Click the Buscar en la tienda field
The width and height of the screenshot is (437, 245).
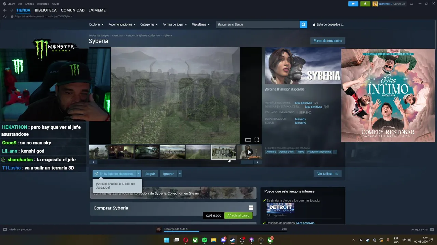tap(258, 24)
